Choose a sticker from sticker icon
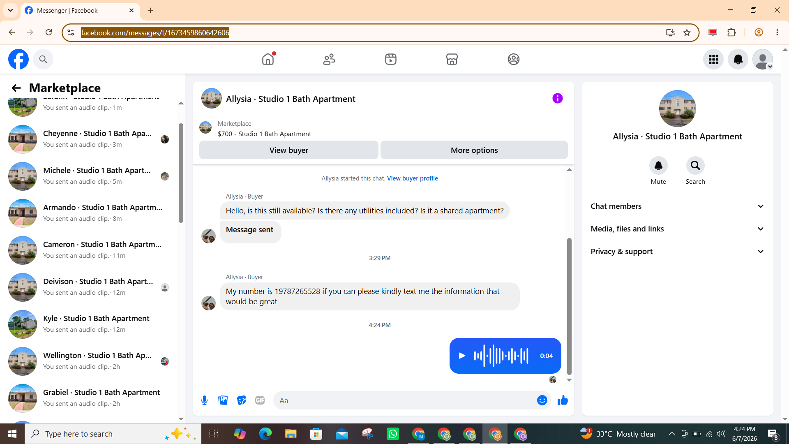Viewport: 789px width, 444px height. click(241, 400)
